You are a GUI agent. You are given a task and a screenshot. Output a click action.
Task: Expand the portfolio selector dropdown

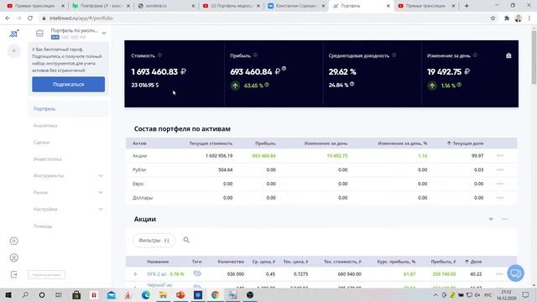pos(104,34)
